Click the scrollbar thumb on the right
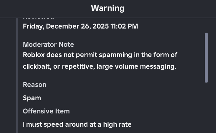216x133 pixels. click(206, 57)
